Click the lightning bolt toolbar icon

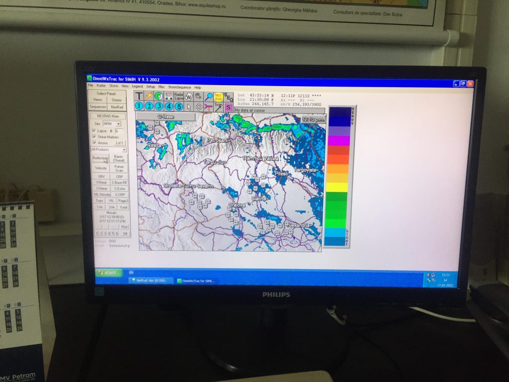[x=149, y=96]
